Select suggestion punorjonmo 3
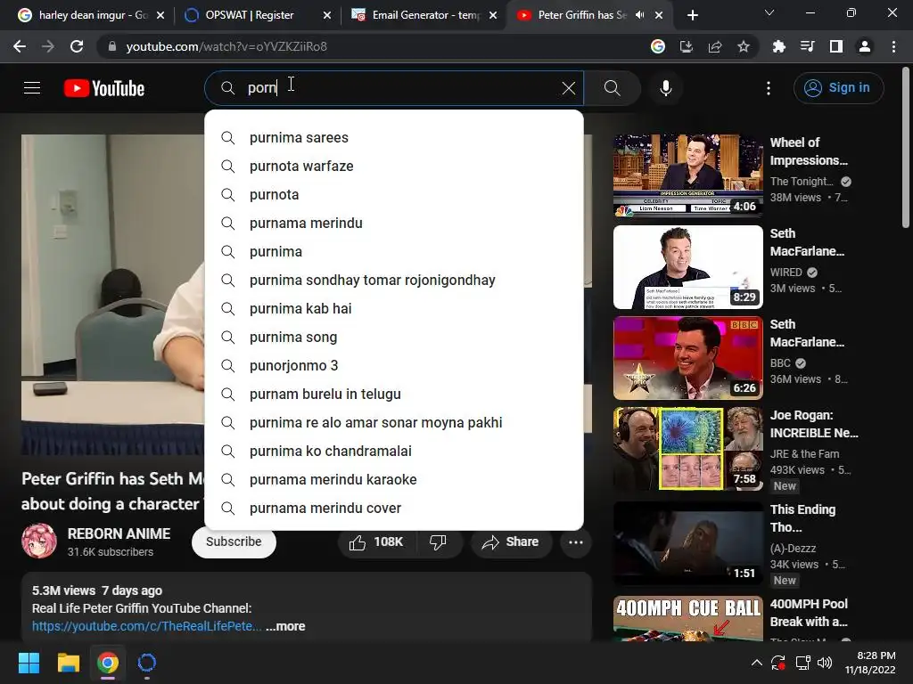The height and width of the screenshot is (684, 913). (394, 366)
